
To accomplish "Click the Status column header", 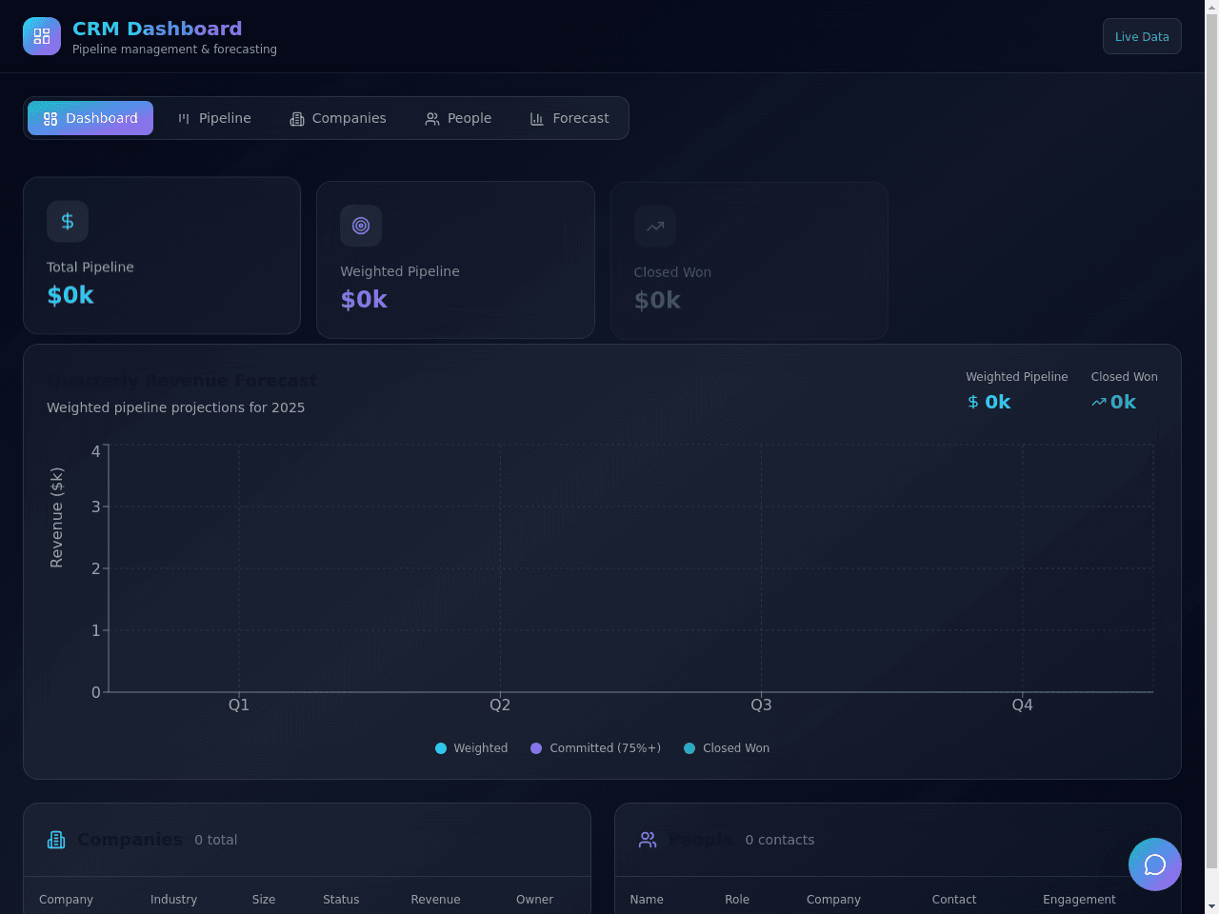I will (341, 900).
